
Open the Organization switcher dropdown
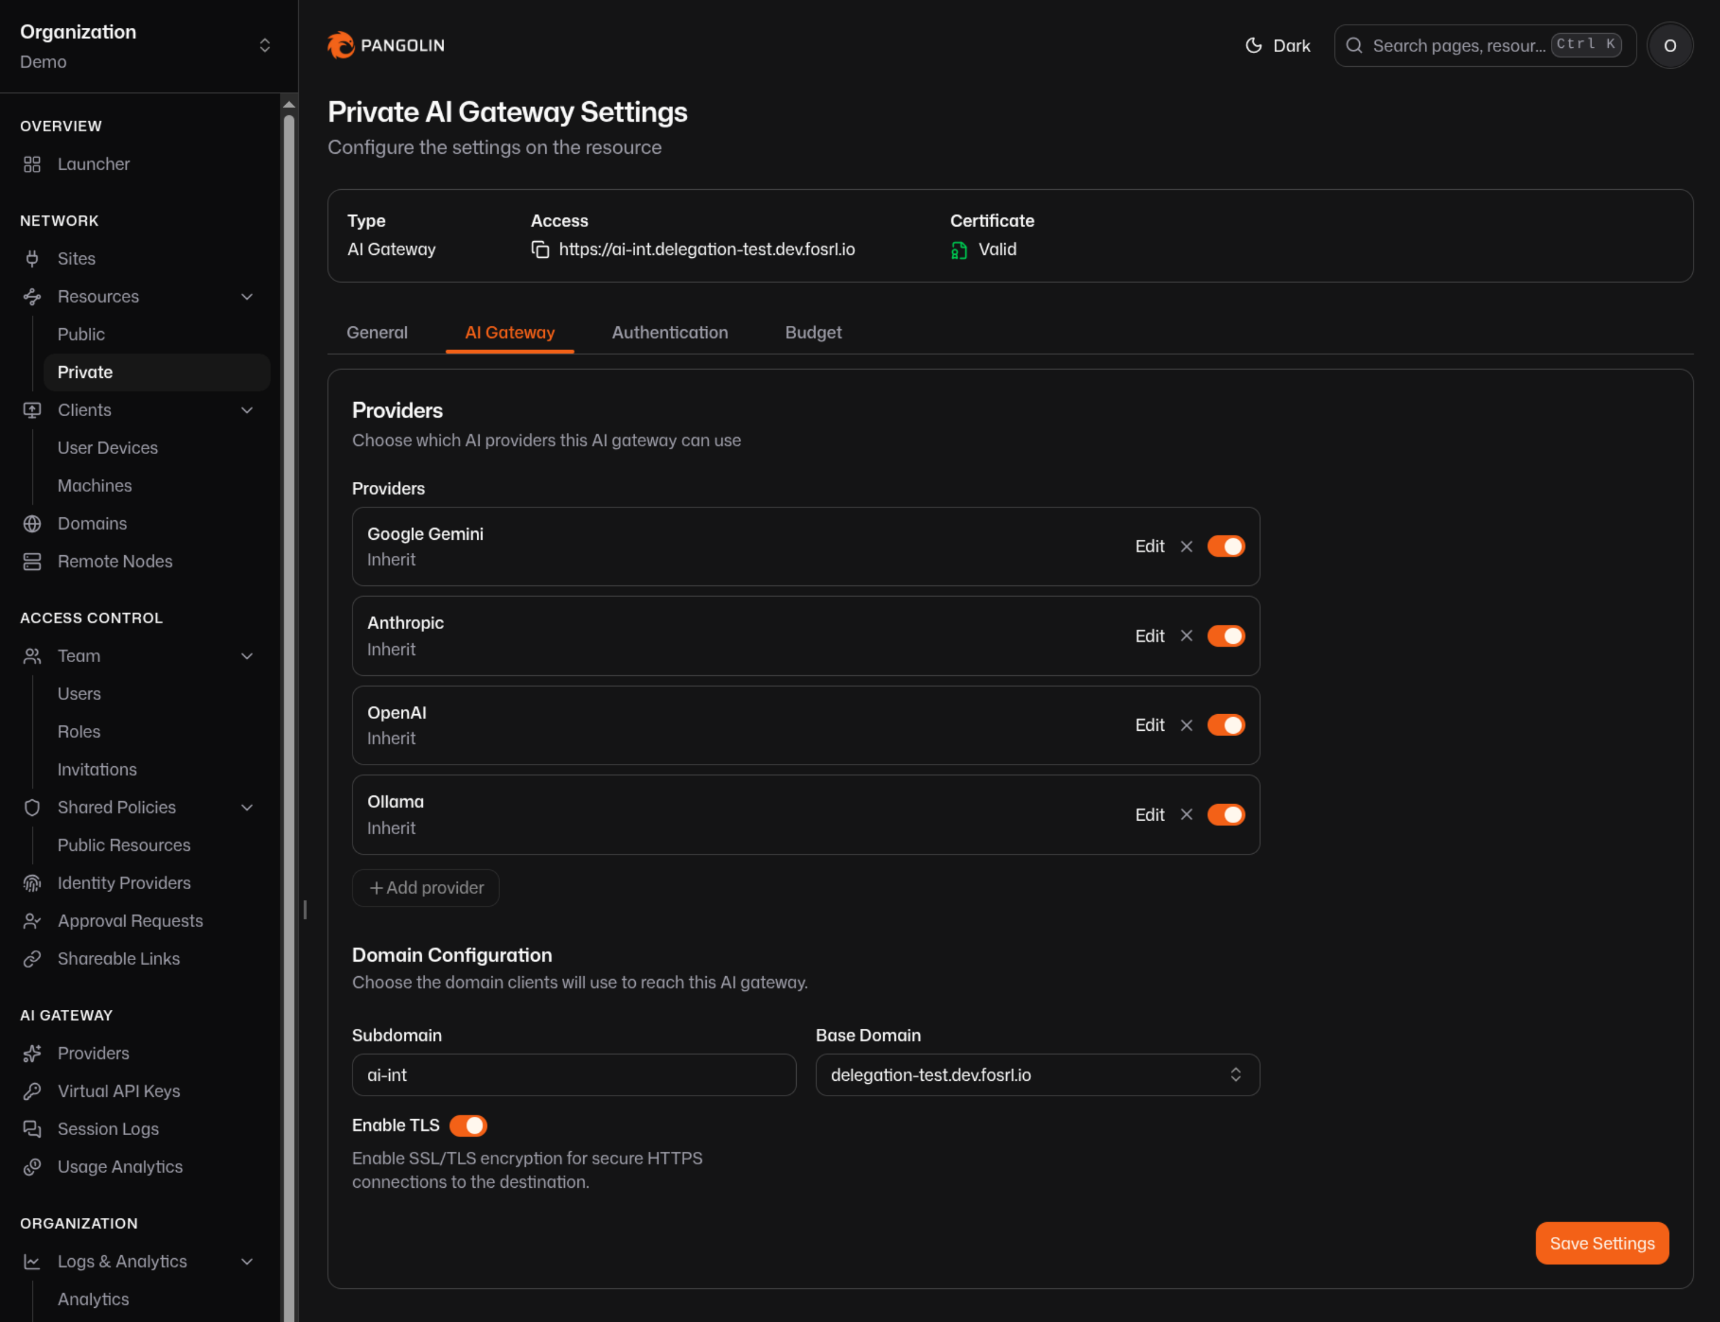(264, 46)
